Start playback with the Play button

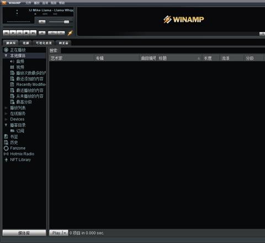coord(13,33)
